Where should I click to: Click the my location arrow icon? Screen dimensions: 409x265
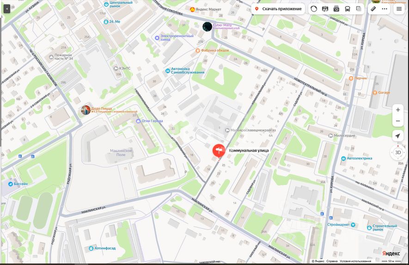click(x=398, y=136)
